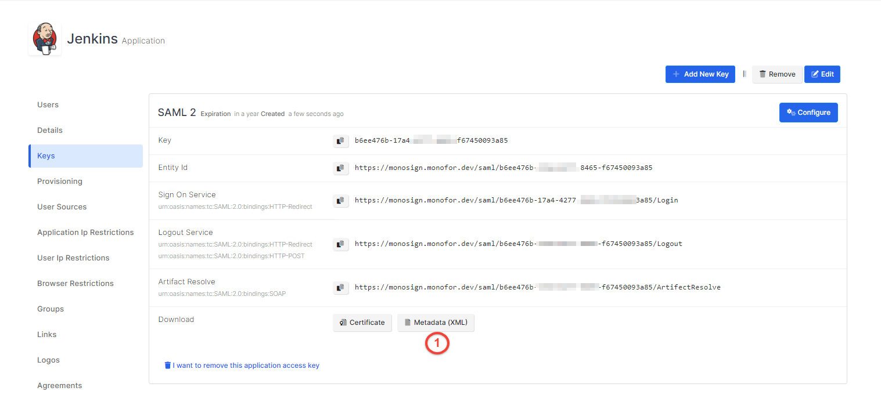Click Add New Key button
The width and height of the screenshot is (881, 409).
point(700,74)
